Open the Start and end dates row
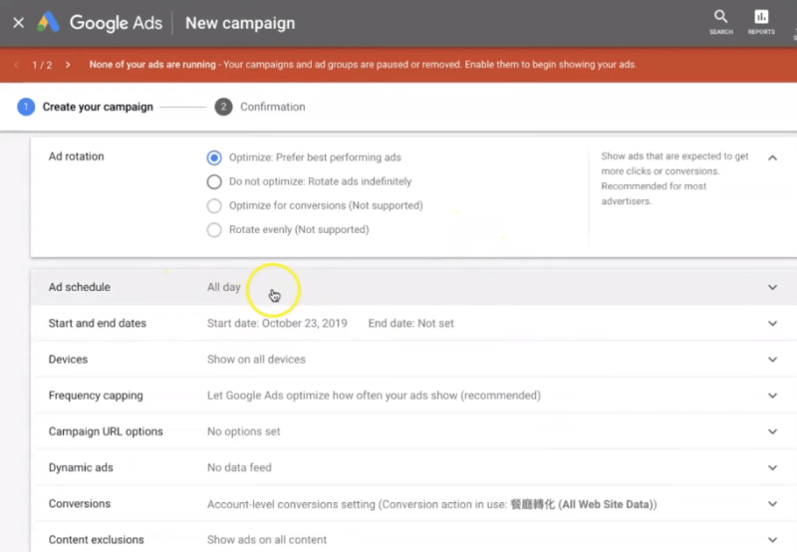 398,324
